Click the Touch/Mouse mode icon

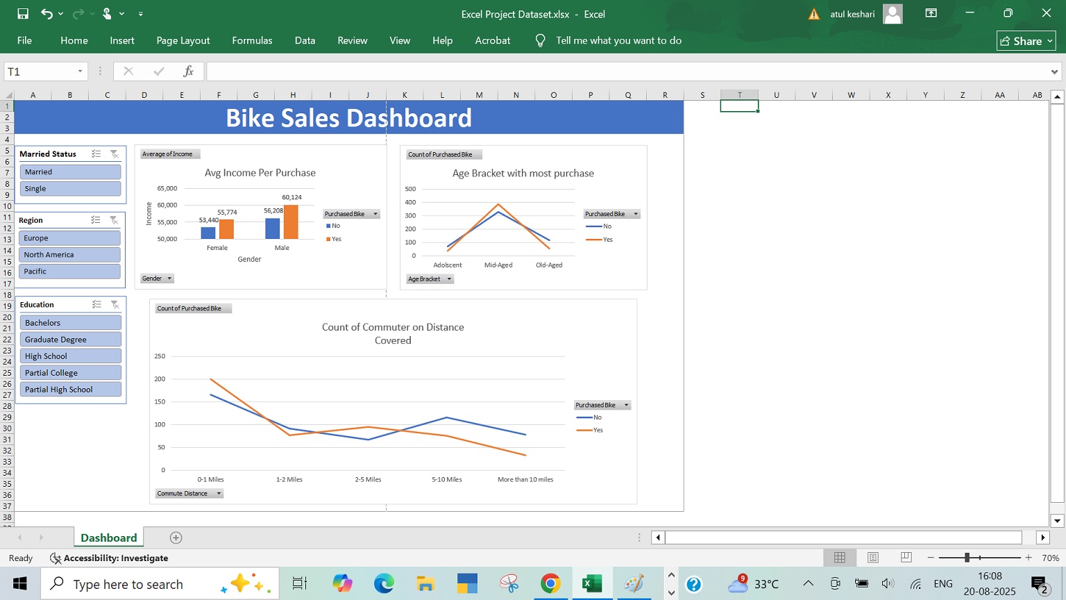107,14
